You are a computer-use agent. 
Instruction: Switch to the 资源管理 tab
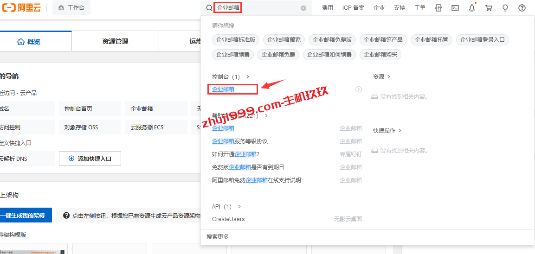click(116, 41)
